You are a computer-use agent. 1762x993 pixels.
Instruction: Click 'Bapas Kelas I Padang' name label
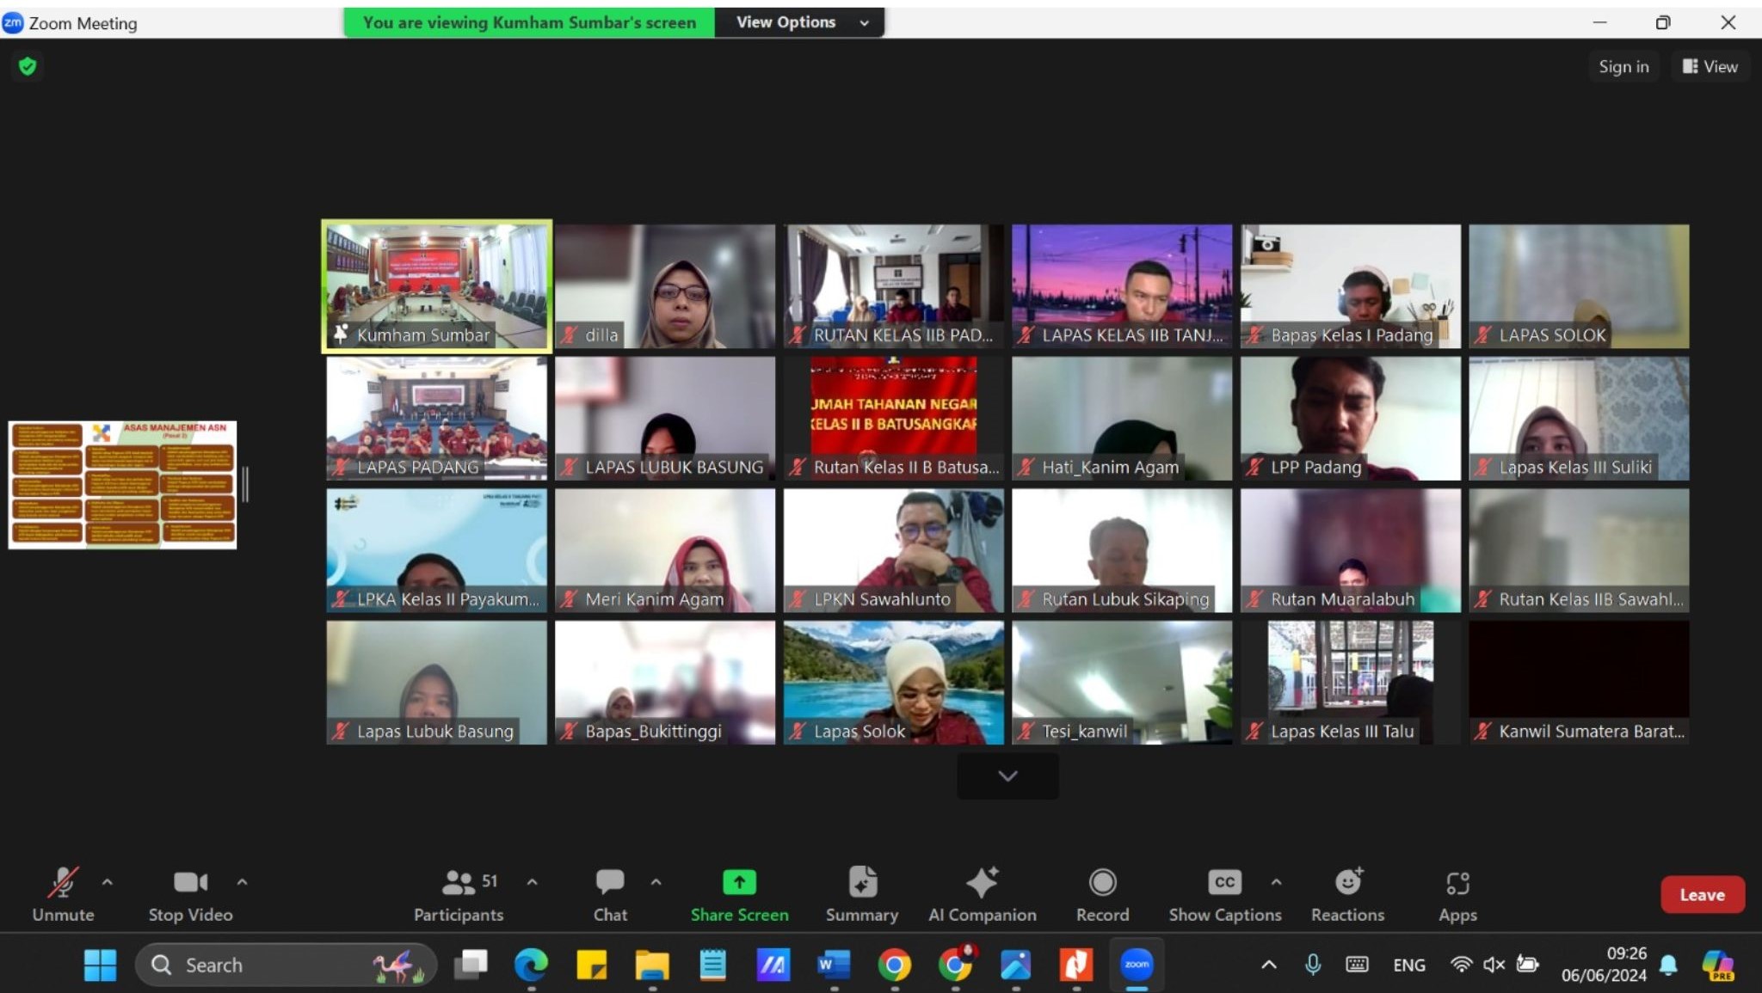1352,335
